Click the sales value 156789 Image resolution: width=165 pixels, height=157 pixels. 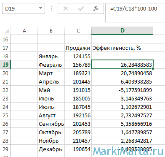pos(78,65)
